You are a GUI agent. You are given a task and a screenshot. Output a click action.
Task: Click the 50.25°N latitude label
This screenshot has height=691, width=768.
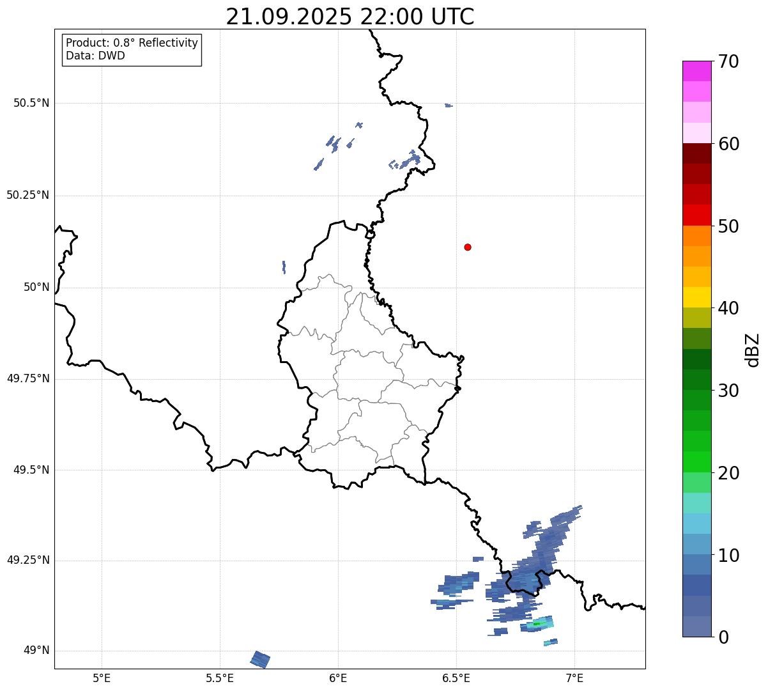[27, 195]
